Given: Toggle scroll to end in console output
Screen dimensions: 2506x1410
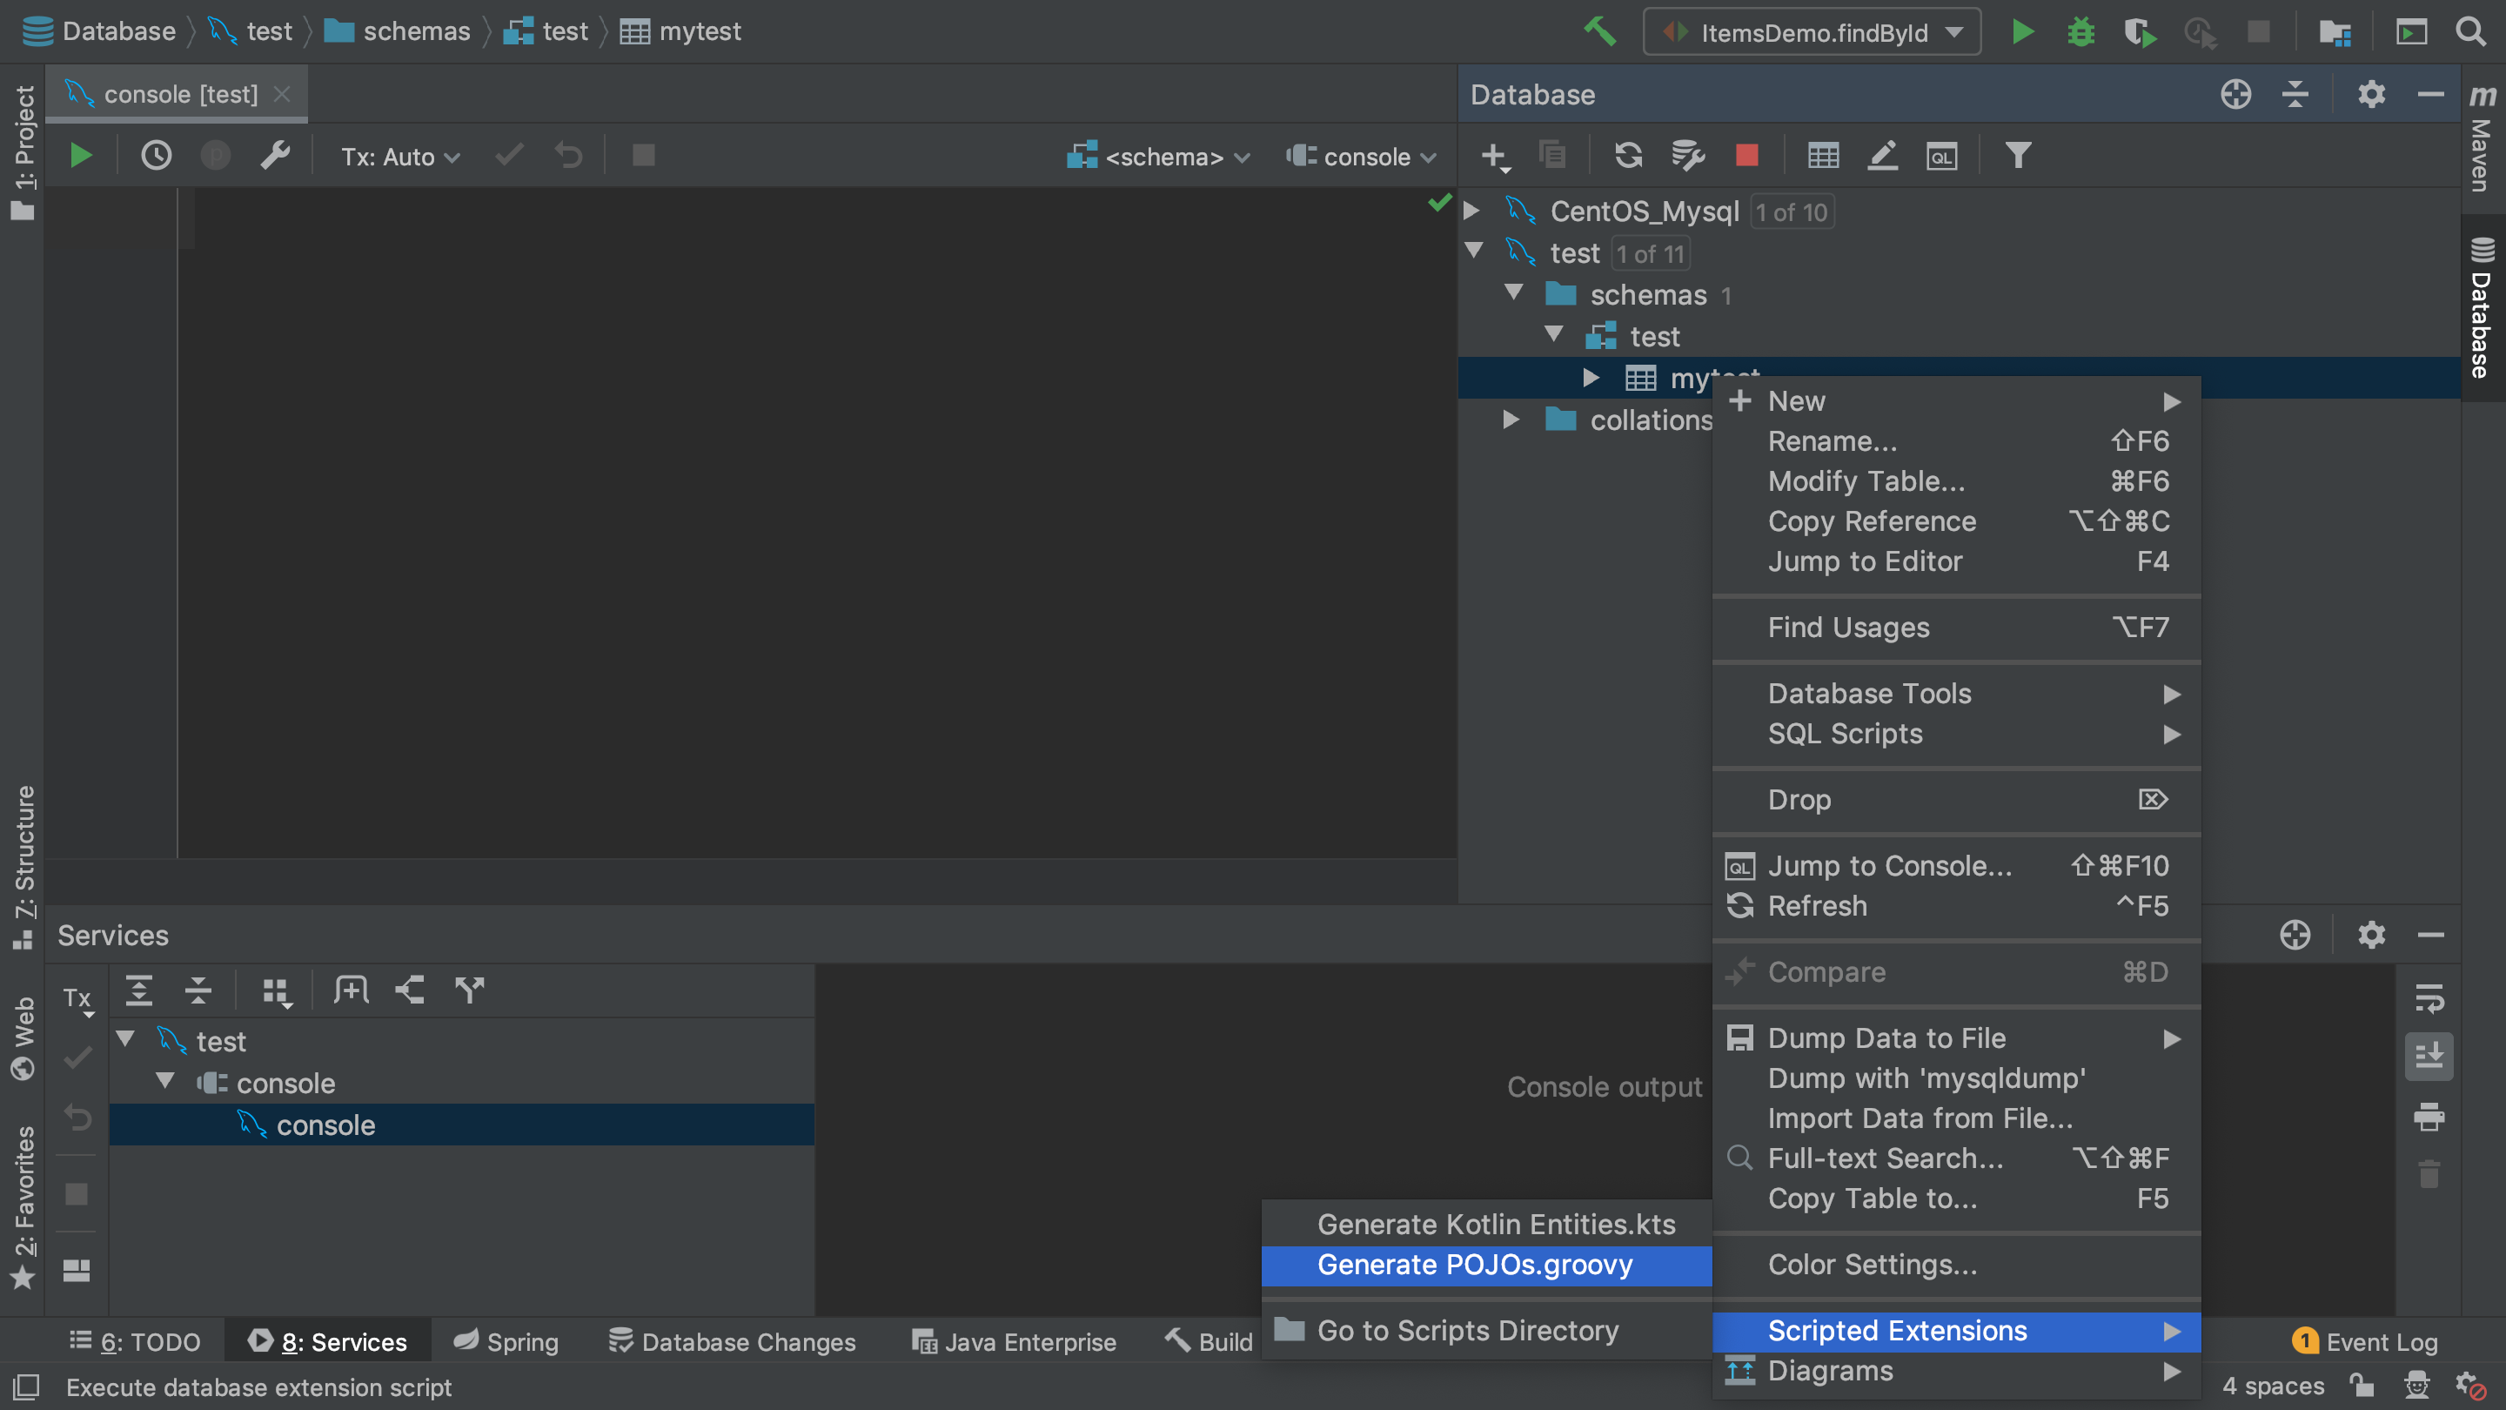Looking at the screenshot, I should (x=2429, y=1057).
